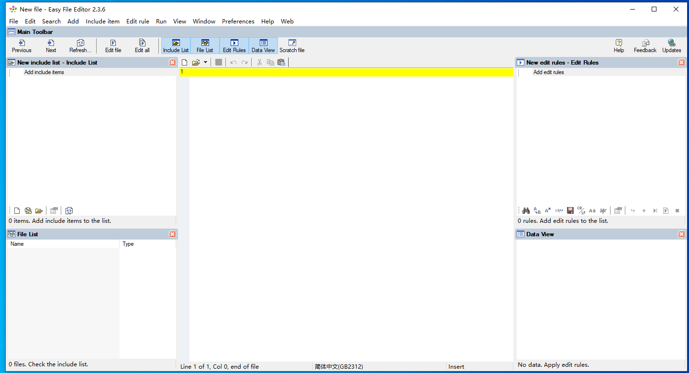The image size is (689, 373).
Task: Click the right arrow step icon
Action: coord(644,210)
